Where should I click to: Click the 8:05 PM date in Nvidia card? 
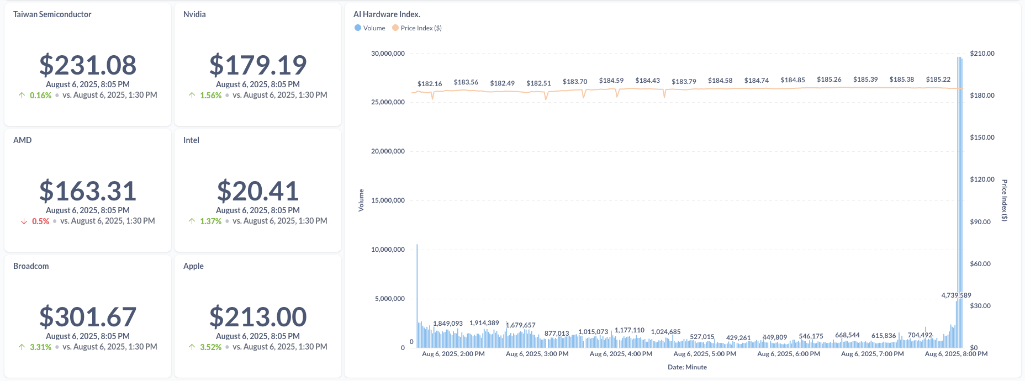coord(258,84)
